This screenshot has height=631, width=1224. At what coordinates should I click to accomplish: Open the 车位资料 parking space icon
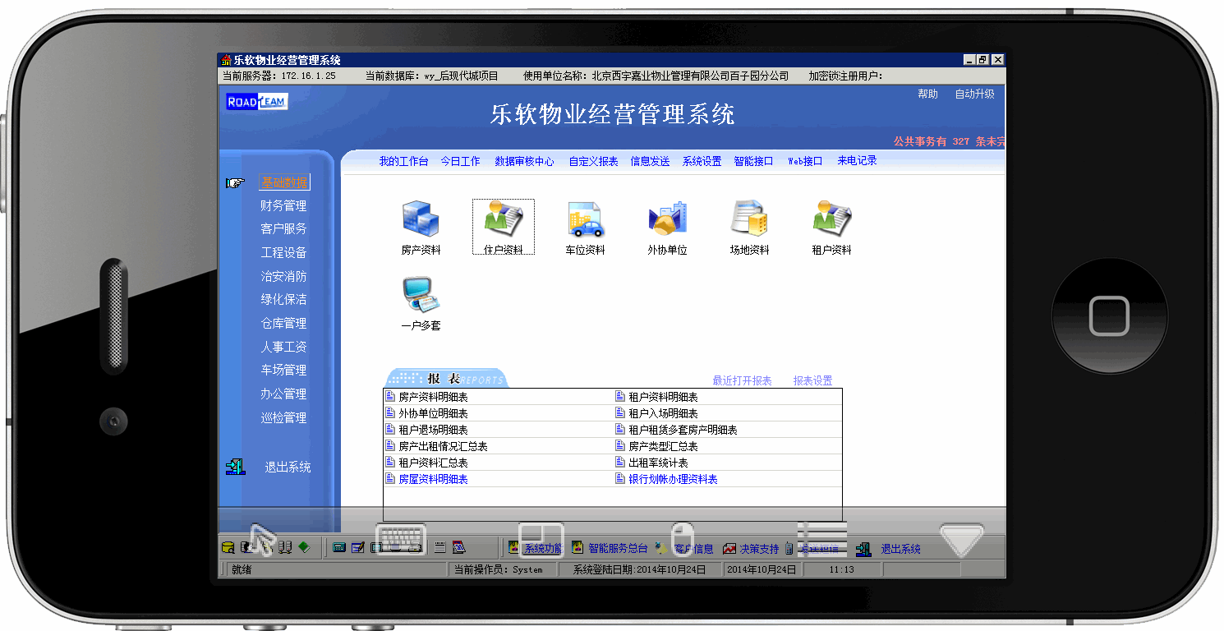585,219
